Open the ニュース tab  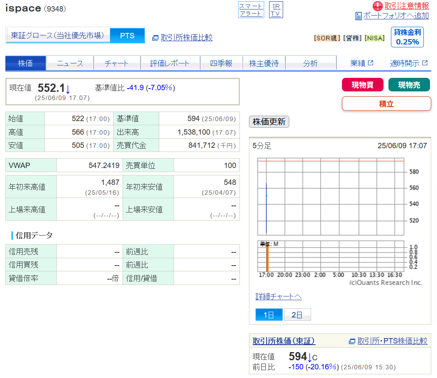(x=70, y=63)
